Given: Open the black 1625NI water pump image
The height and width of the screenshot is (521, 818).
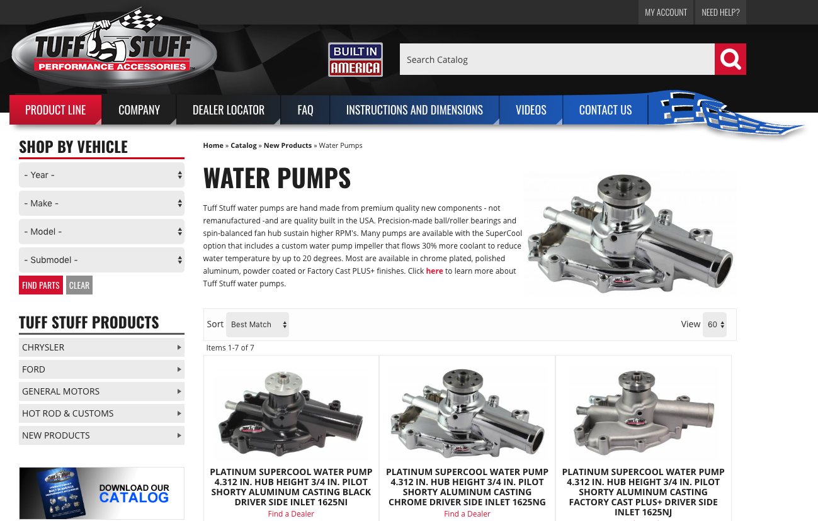Looking at the screenshot, I should (291, 412).
